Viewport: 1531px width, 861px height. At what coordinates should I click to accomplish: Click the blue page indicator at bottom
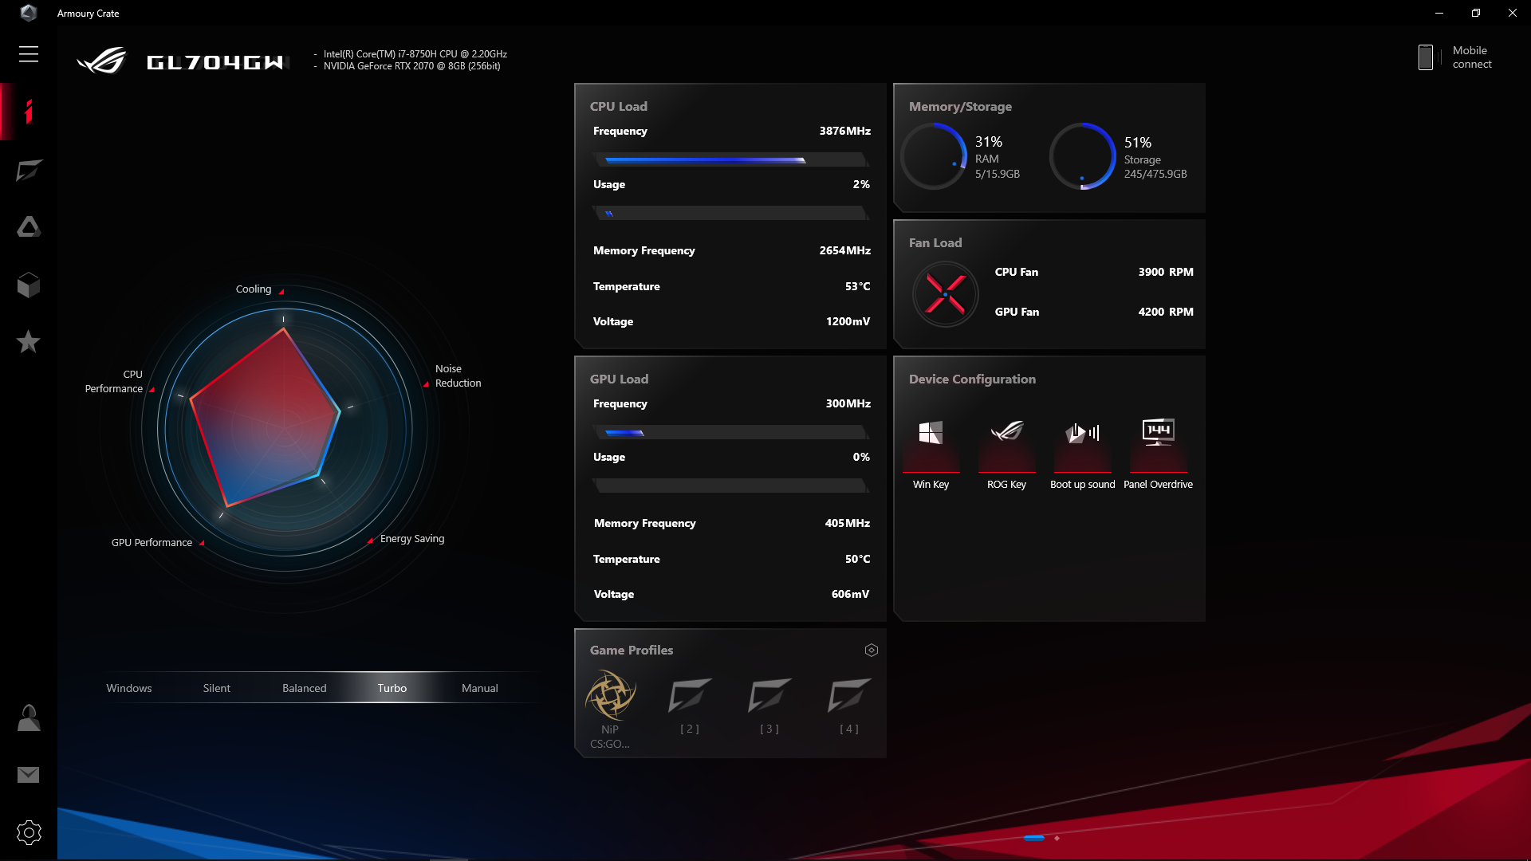(x=1034, y=838)
